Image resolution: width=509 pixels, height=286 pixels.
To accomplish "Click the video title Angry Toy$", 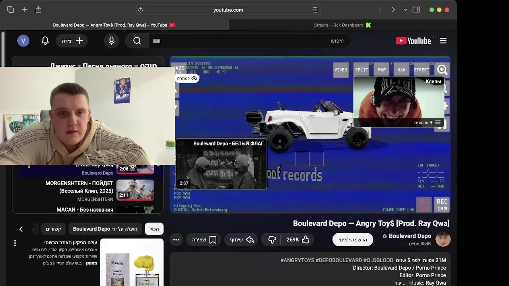I will (x=371, y=223).
